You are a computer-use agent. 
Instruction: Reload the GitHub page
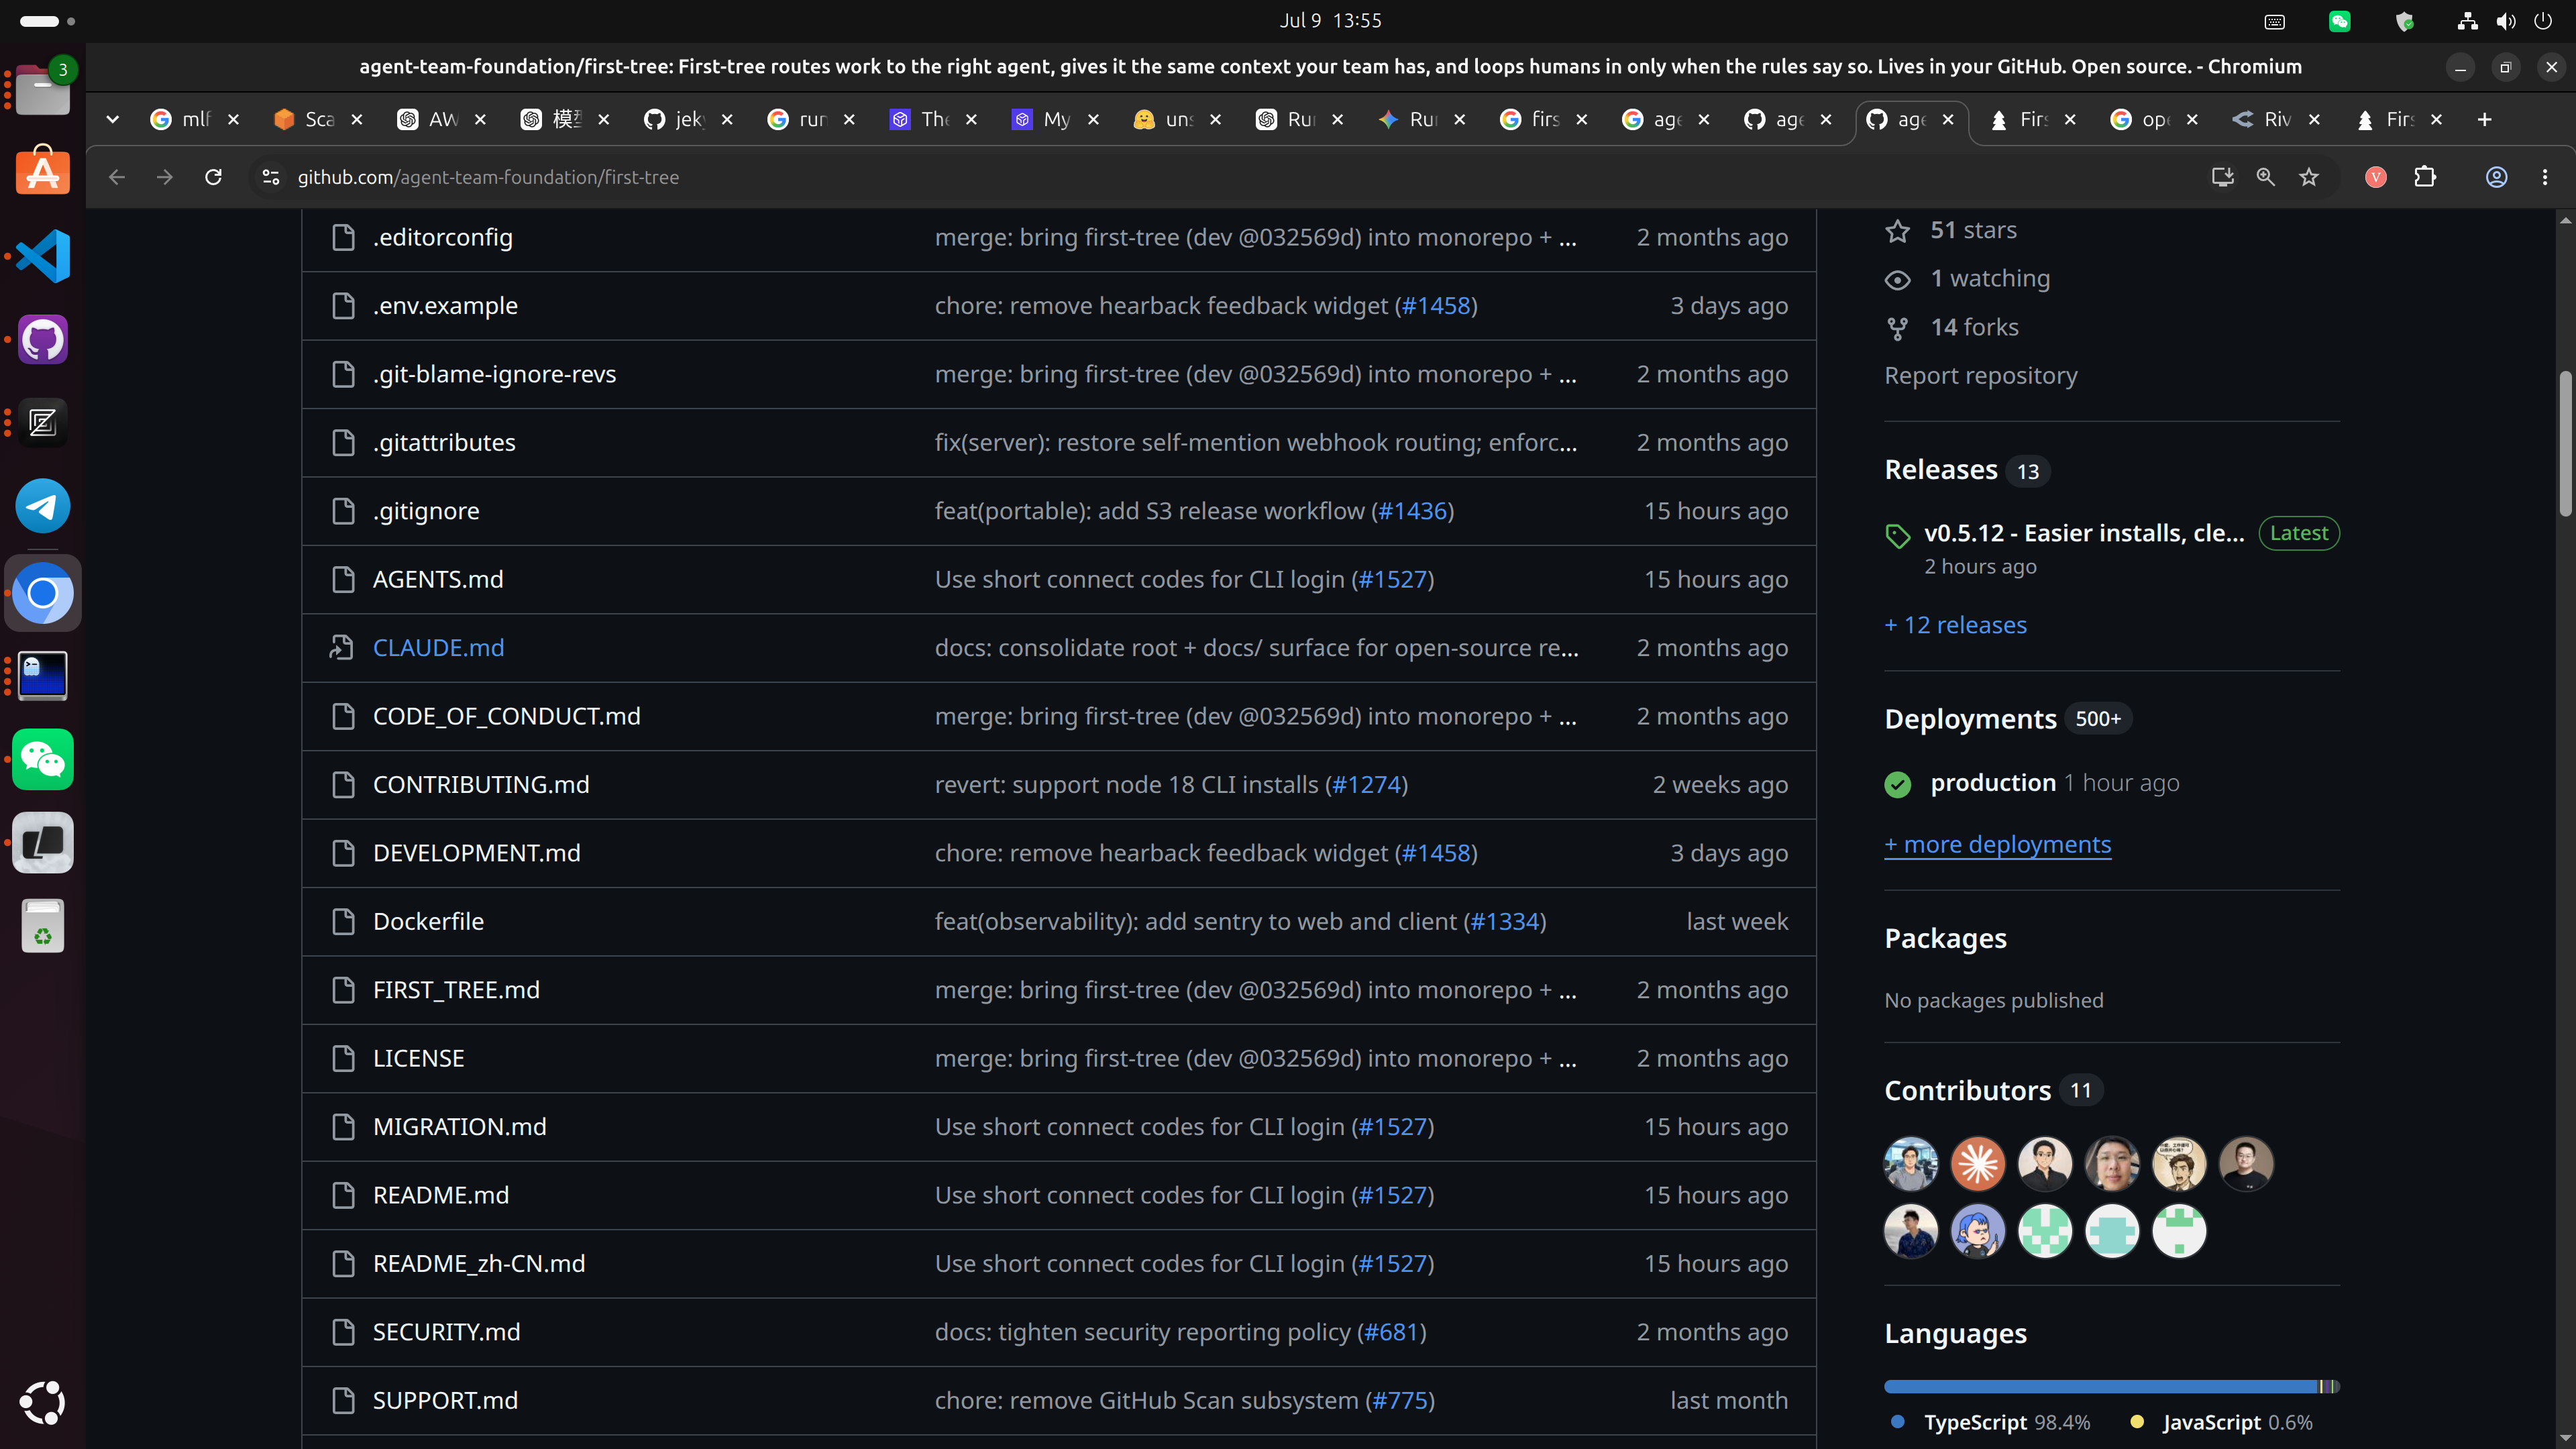click(213, 177)
